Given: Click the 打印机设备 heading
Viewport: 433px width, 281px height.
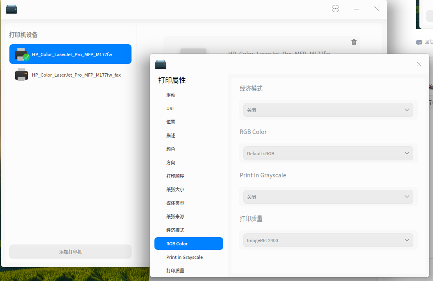Looking at the screenshot, I should (23, 35).
